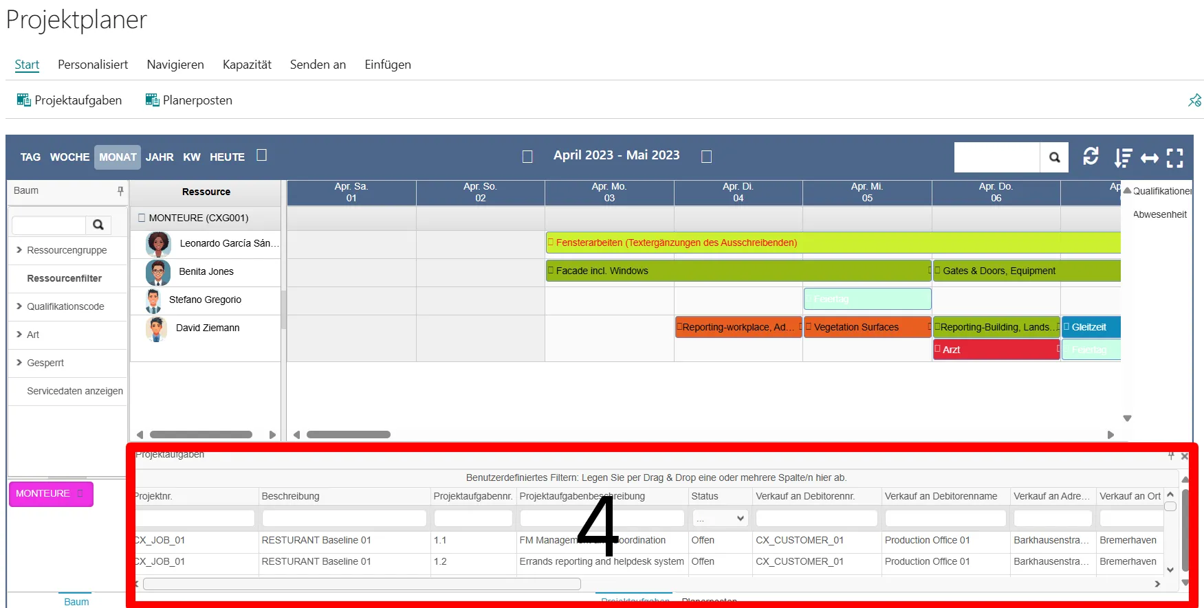Open the Status filter dropdown
This screenshot has height=608, width=1204.
(x=720, y=518)
